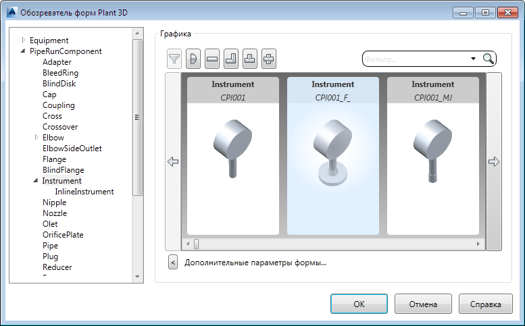Select Crossover in the tree
Viewport: 525px width, 326px height.
click(x=60, y=127)
